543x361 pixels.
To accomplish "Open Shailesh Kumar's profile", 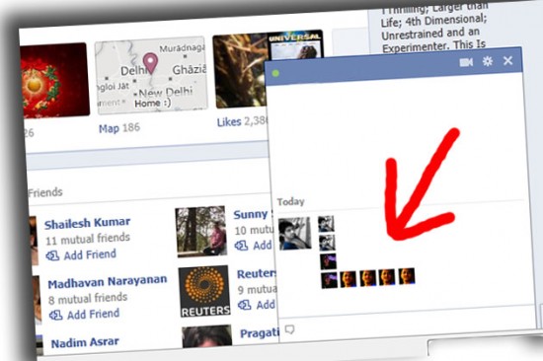I will point(87,223).
